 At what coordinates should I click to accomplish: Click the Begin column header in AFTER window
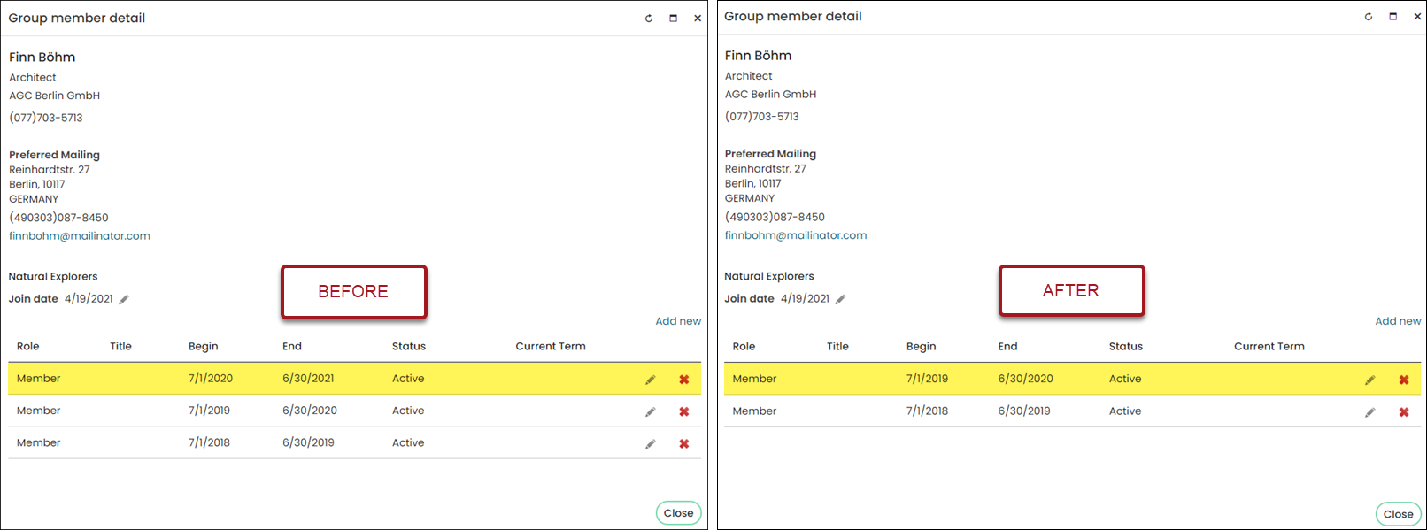point(922,347)
